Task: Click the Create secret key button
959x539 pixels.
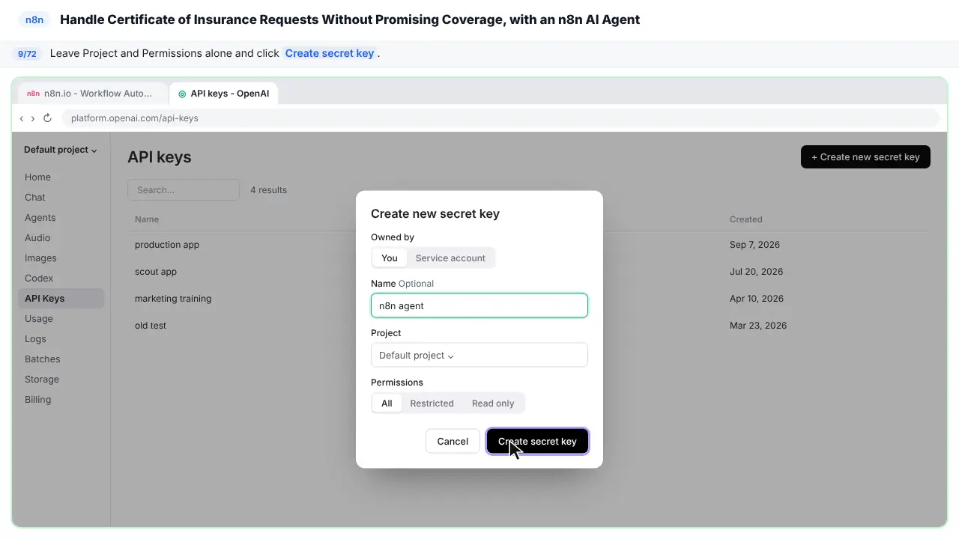Action: click(x=537, y=441)
